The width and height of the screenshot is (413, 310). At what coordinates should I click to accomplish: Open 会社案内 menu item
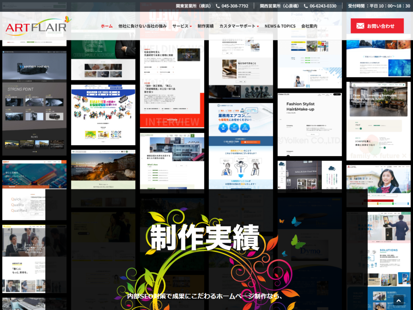(309, 26)
